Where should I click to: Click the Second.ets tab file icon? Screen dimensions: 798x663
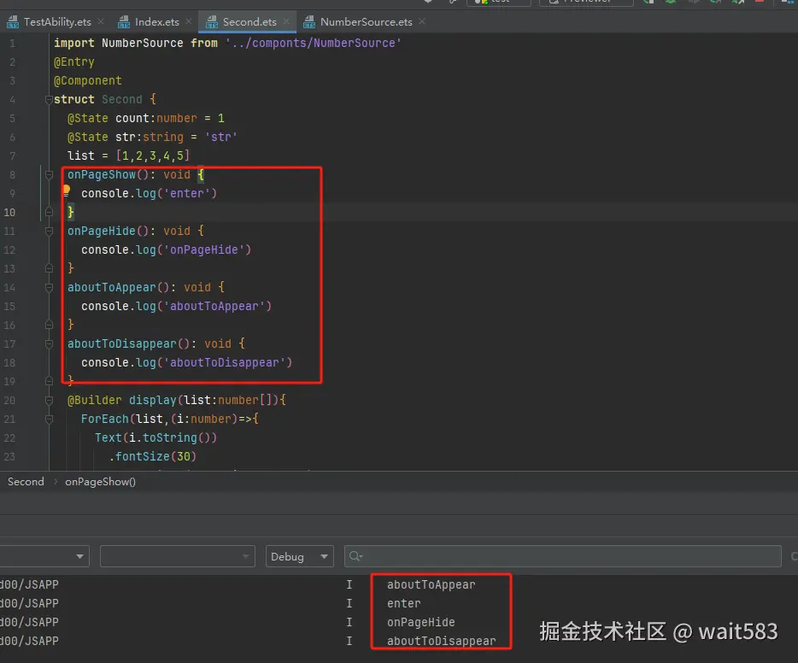pyautogui.click(x=210, y=22)
